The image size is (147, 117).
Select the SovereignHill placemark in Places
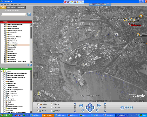click(x=12, y=45)
